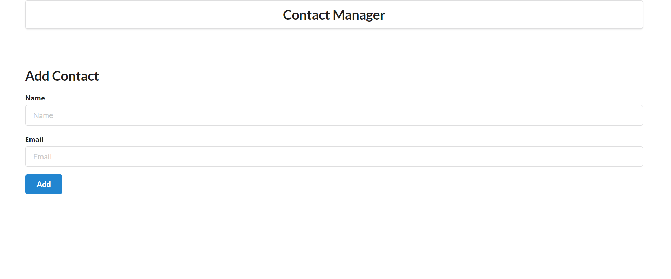Click the Name label above the input
The width and height of the screenshot is (671, 279).
(x=35, y=98)
